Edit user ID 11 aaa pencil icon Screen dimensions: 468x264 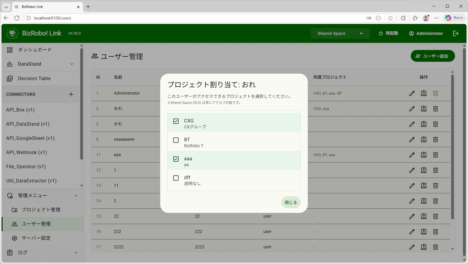[x=412, y=155]
